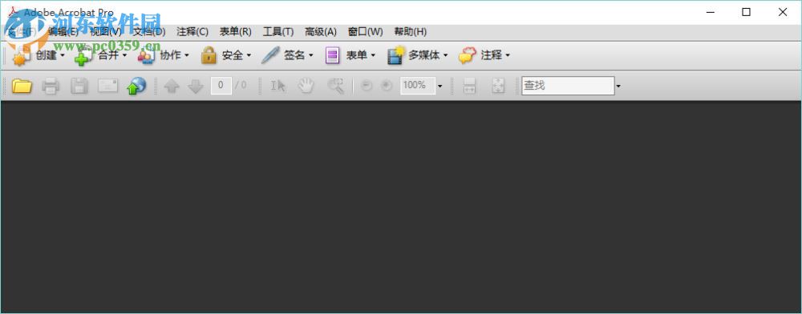Open the View (视图) menu
The height and width of the screenshot is (314, 802).
(x=106, y=32)
